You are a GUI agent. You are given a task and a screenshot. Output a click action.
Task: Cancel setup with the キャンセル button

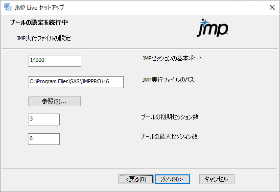[217, 179]
